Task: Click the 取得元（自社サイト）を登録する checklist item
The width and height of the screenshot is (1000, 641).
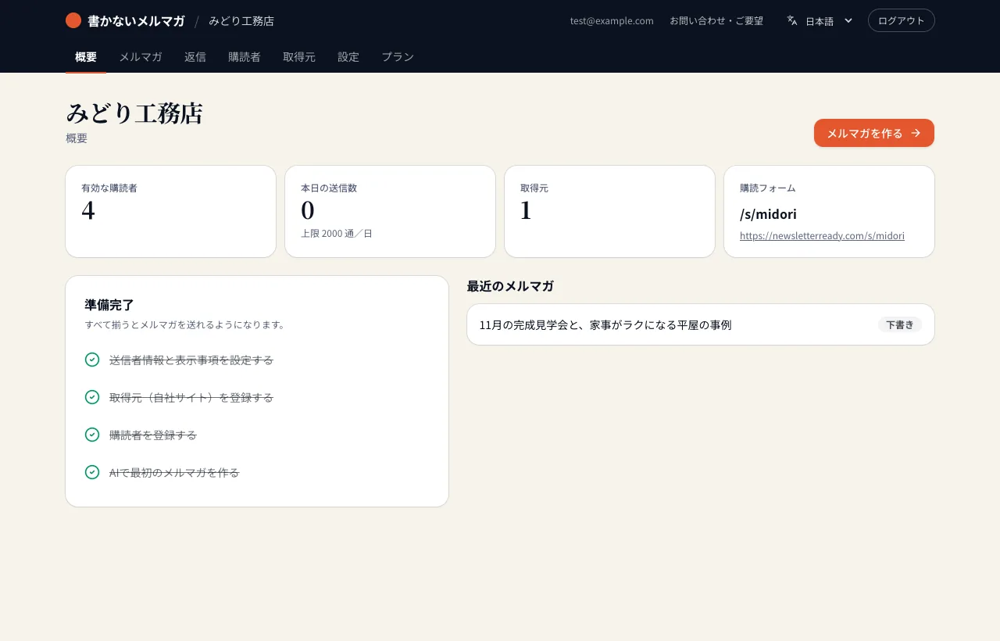Action: pos(191,397)
